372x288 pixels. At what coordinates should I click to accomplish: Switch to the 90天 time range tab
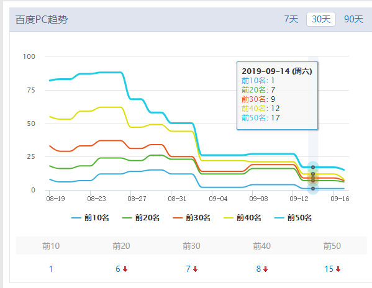[353, 19]
